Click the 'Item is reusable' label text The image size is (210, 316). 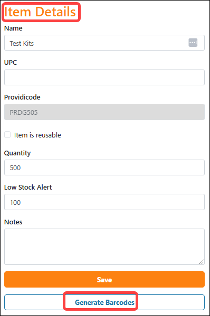pos(37,135)
